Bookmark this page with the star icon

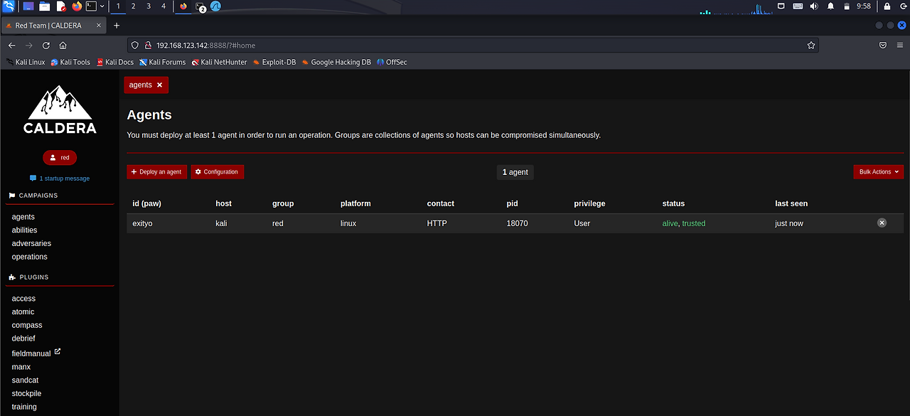pos(810,45)
